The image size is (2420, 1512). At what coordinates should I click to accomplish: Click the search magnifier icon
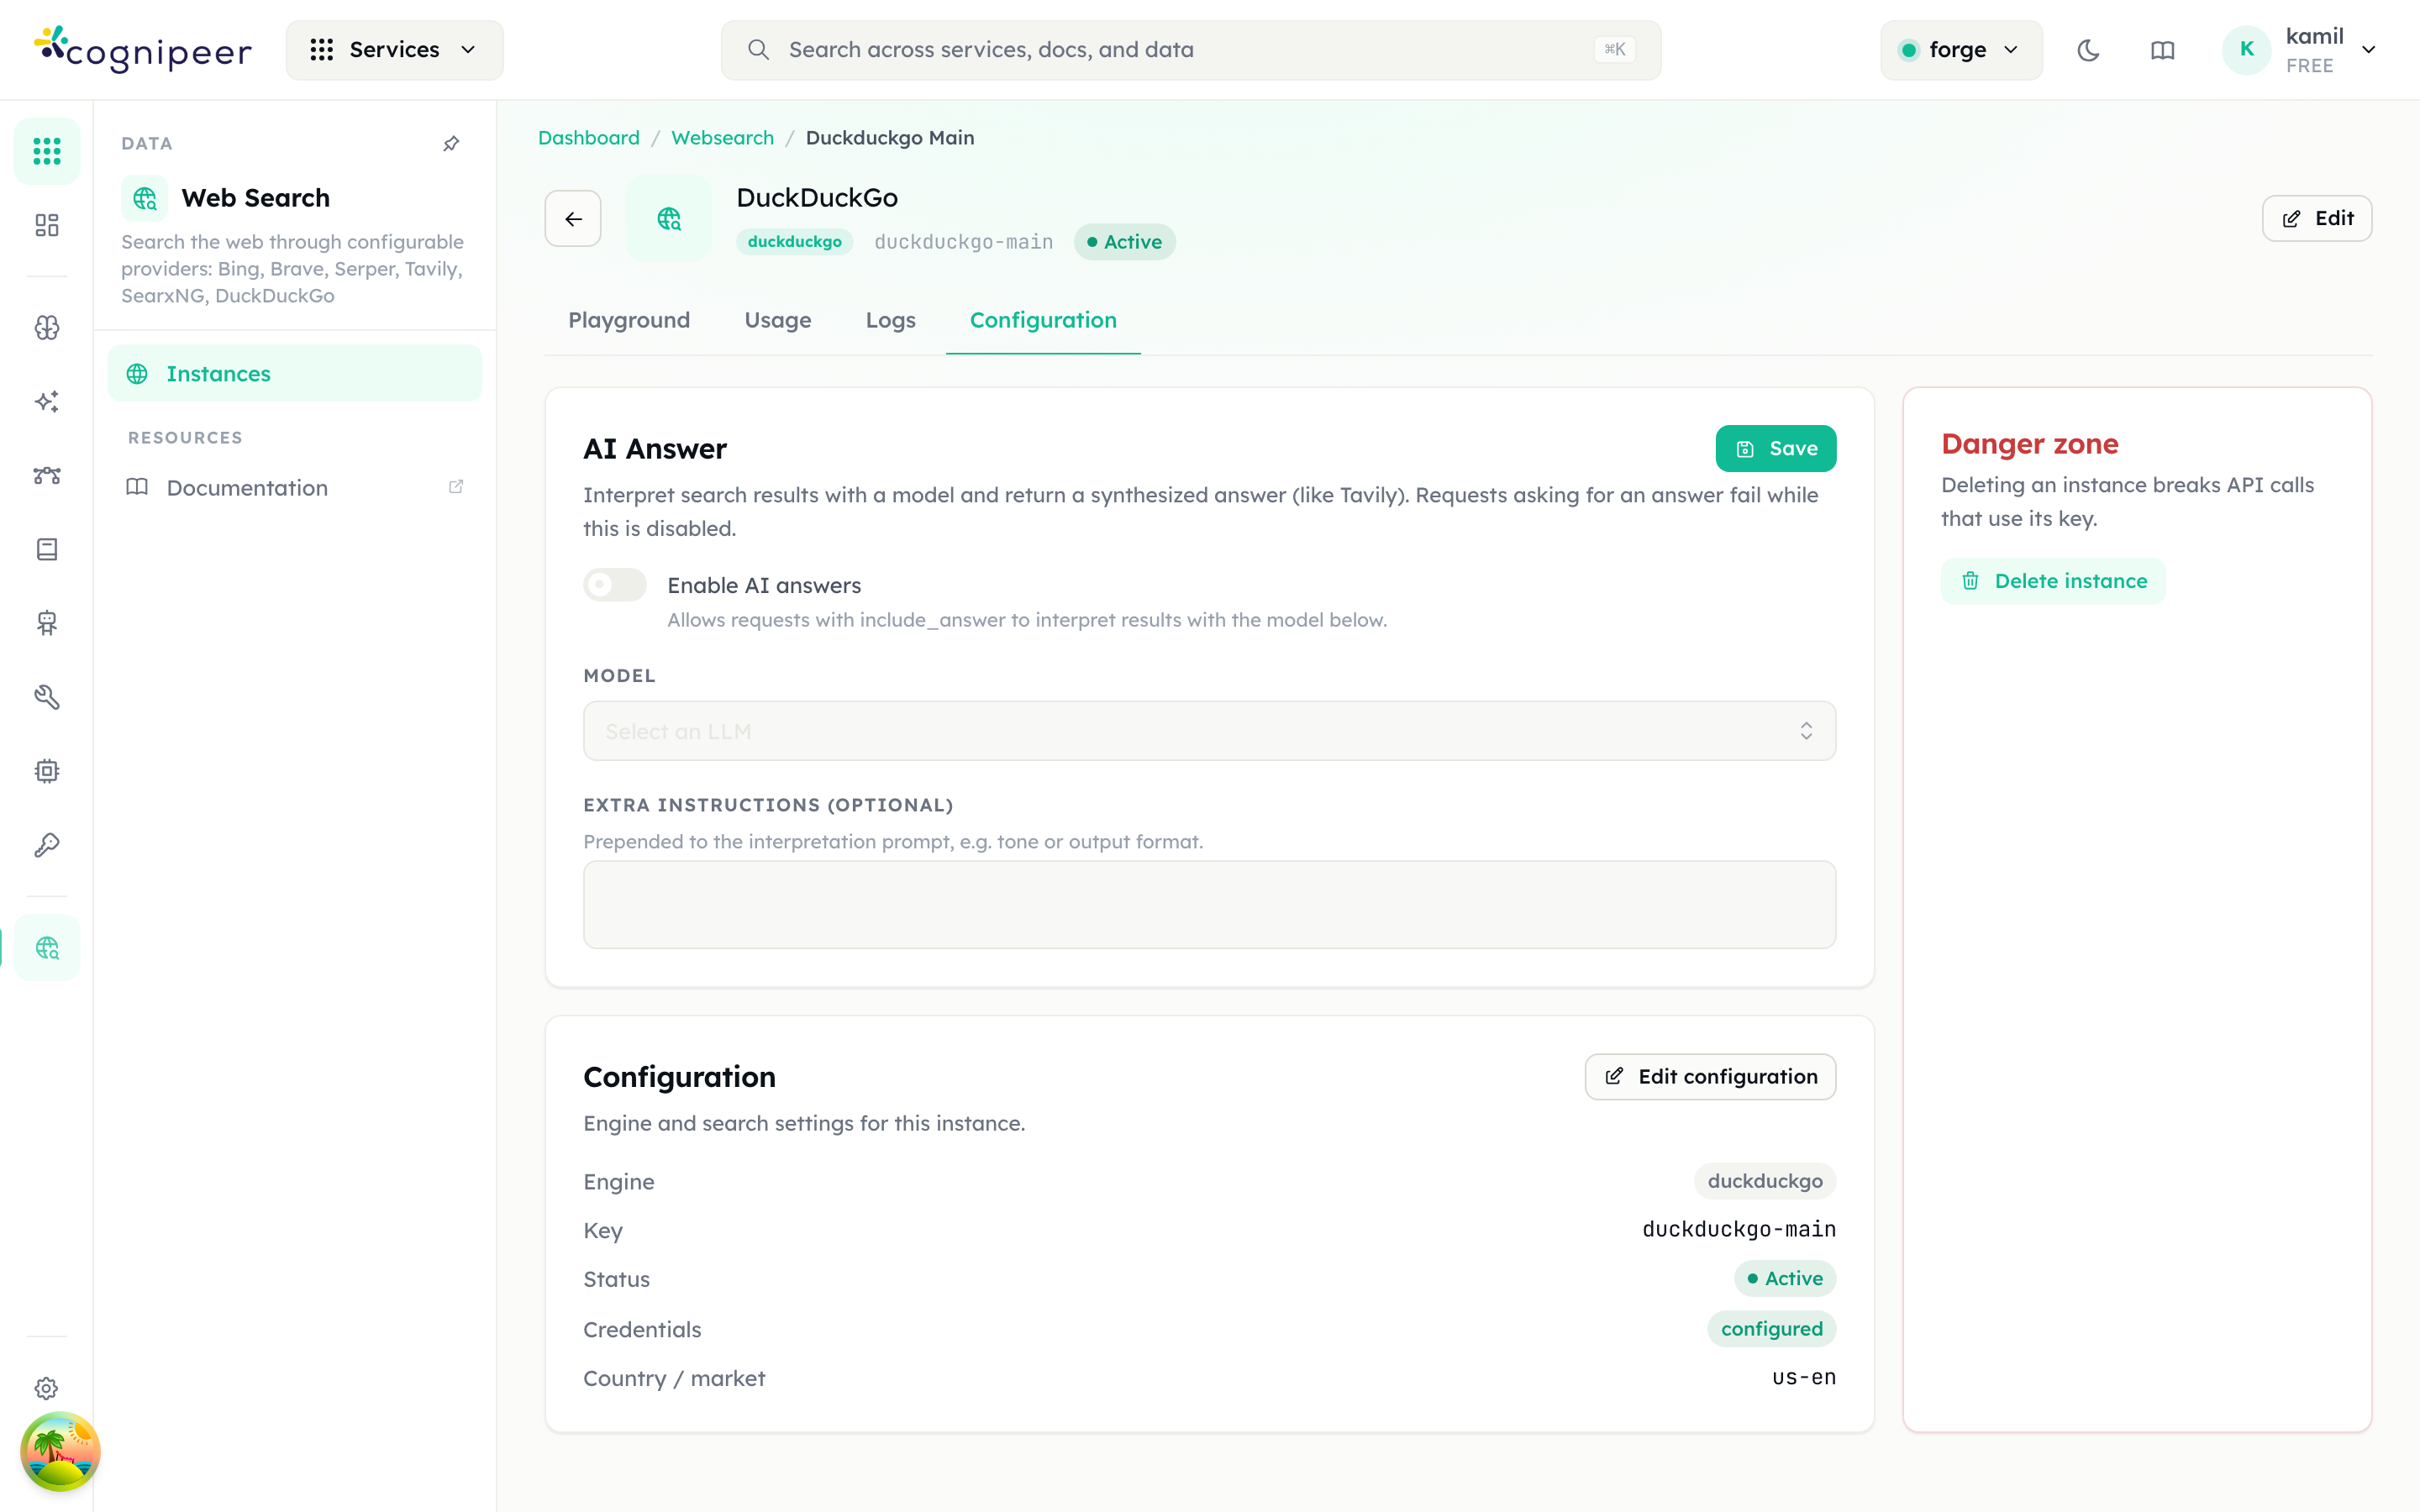click(759, 50)
